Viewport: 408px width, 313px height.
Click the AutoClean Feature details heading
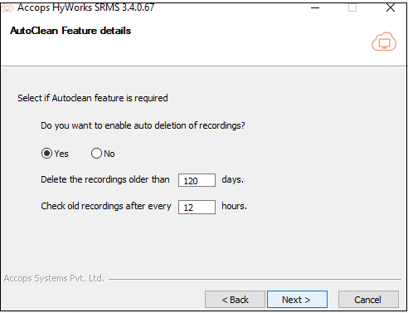click(70, 31)
